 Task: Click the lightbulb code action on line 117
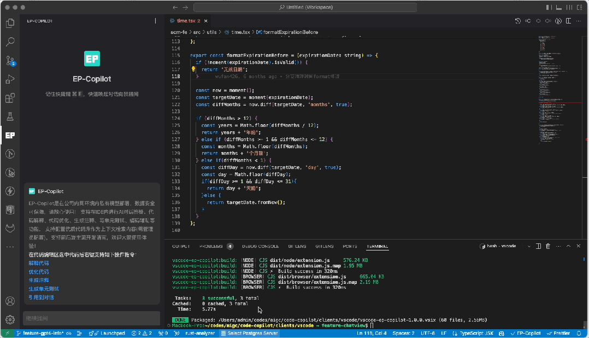pyautogui.click(x=193, y=69)
